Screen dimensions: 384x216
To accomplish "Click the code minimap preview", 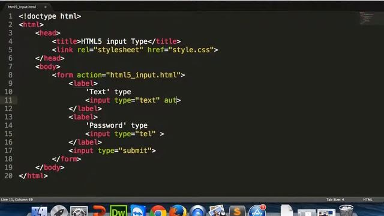I will click(367, 19).
